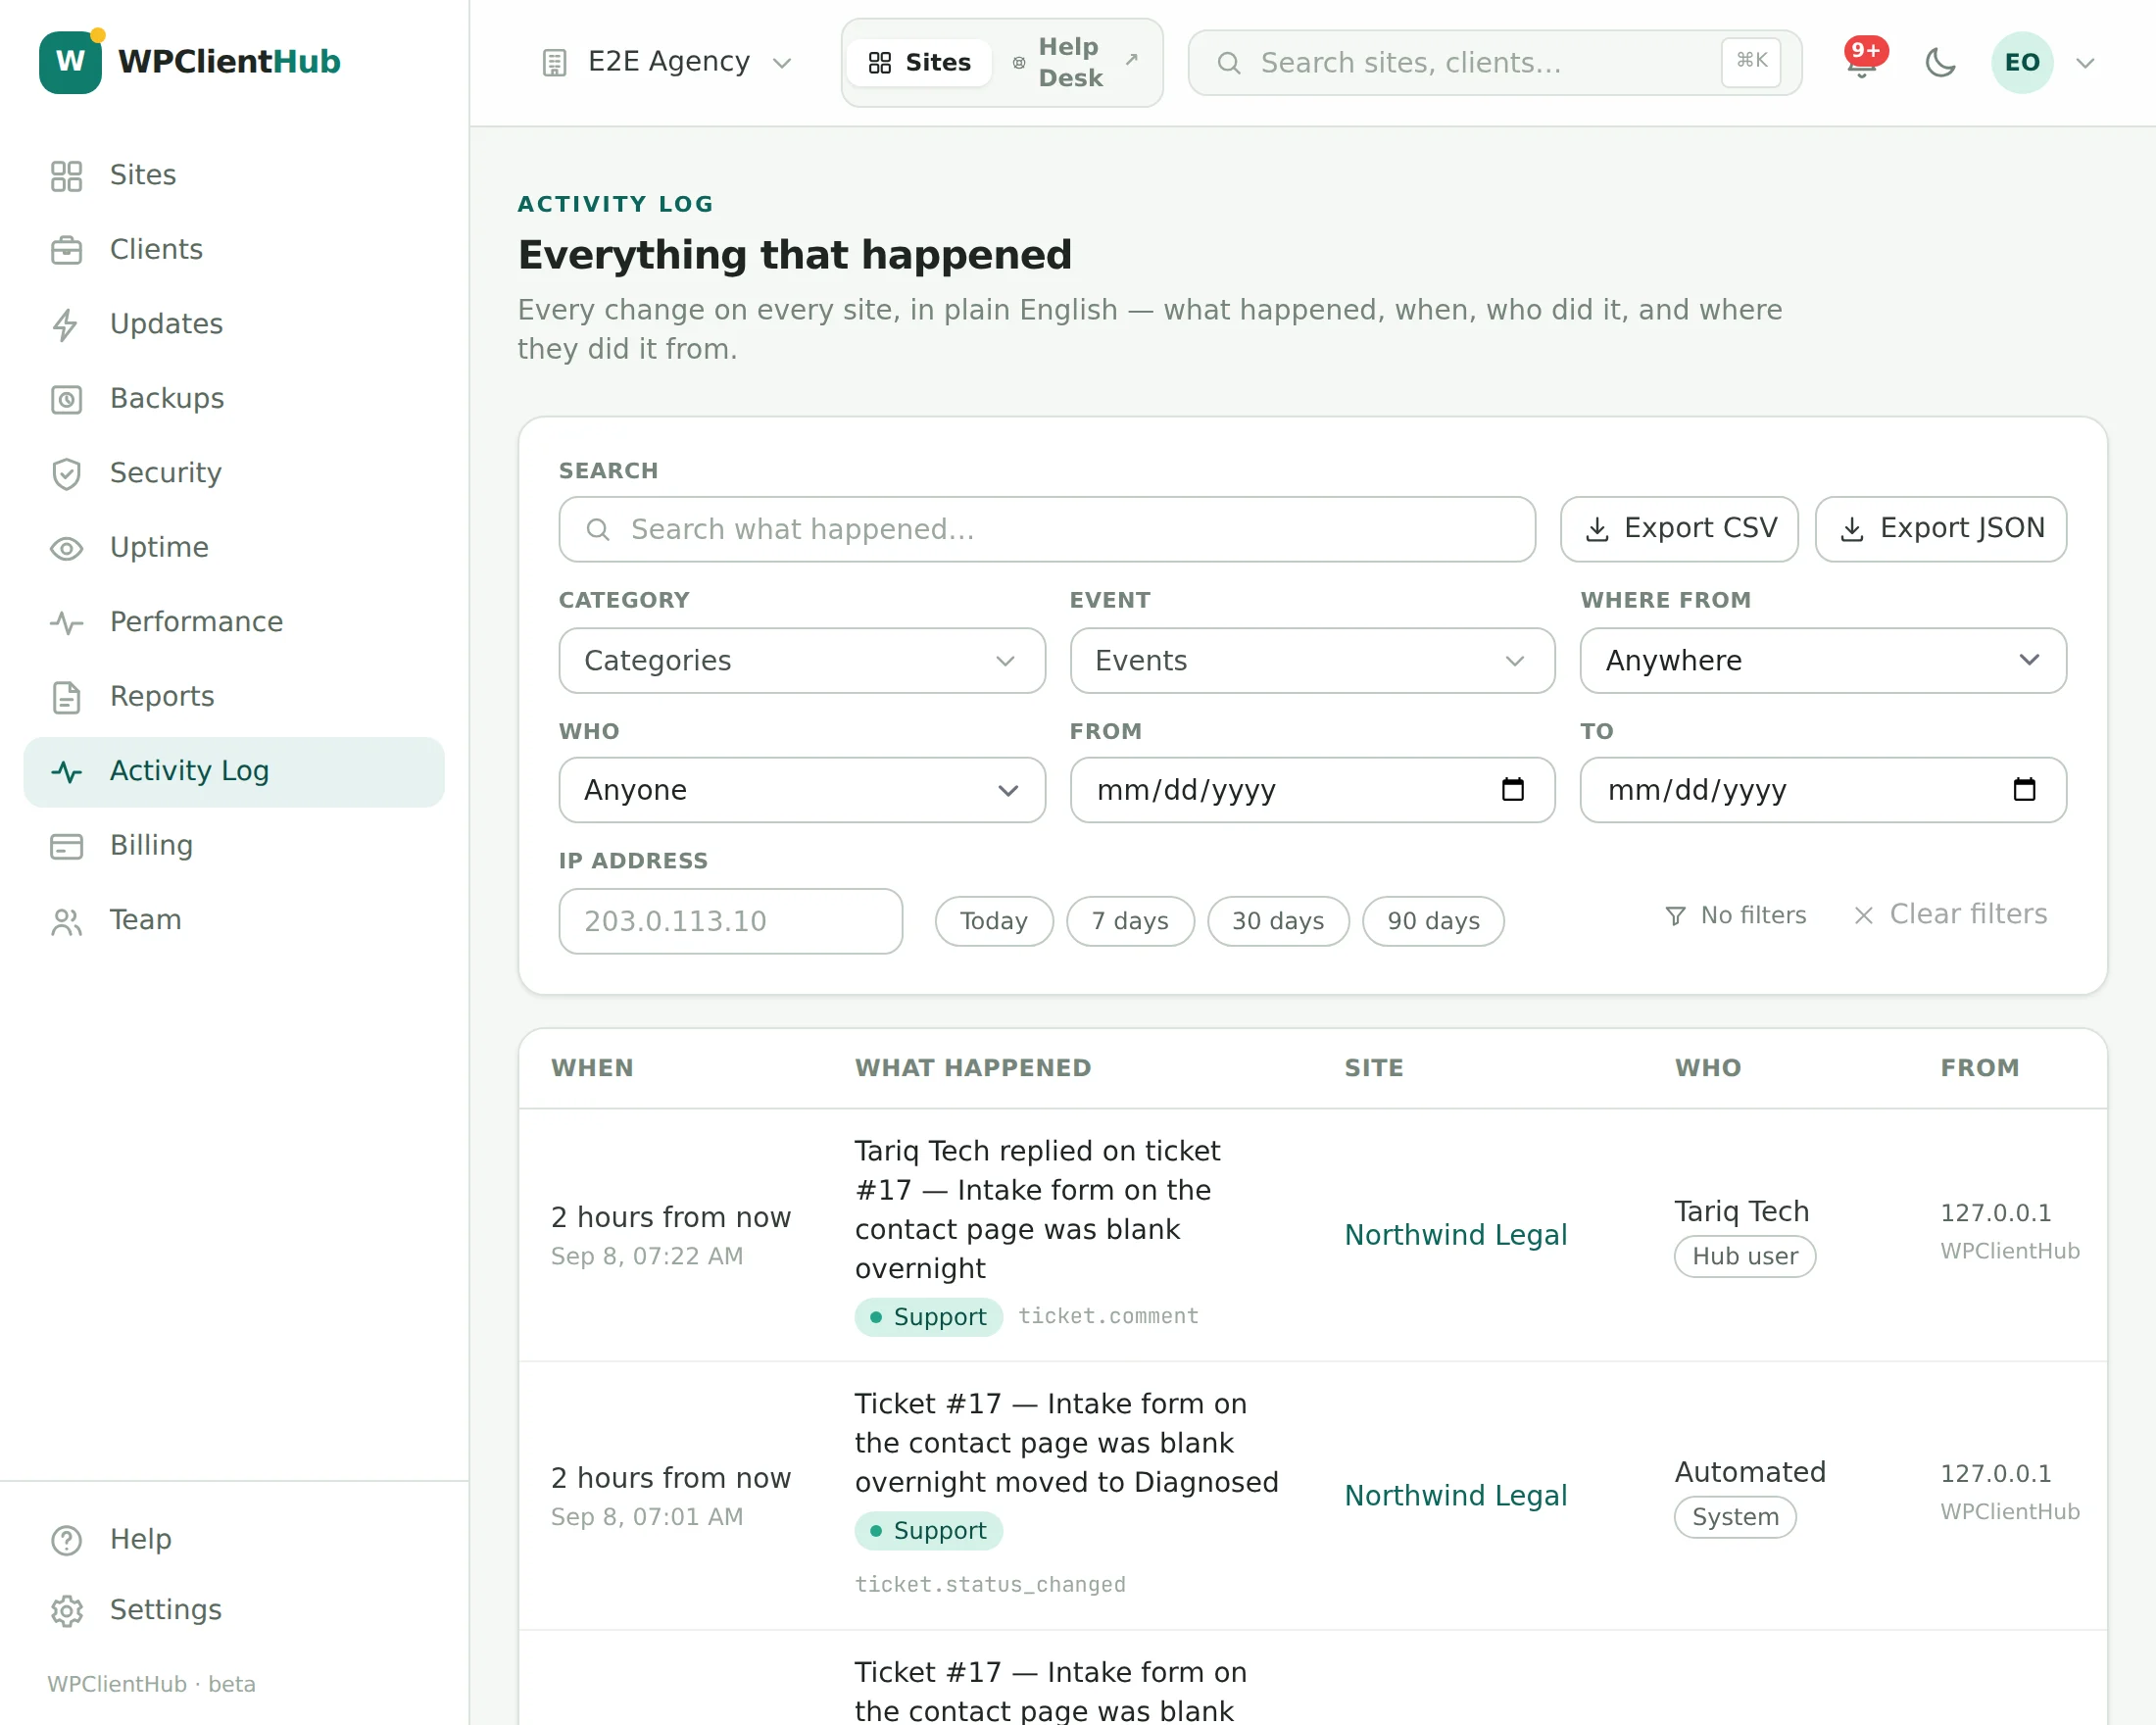This screenshot has height=1725, width=2156.
Task: Open Help in the sidebar
Action: point(233,1539)
